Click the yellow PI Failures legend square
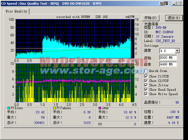The image size is (188, 140). click(55, 108)
